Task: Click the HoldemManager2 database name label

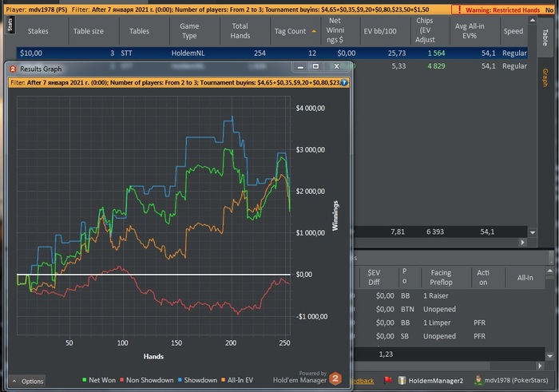Action: click(x=436, y=381)
